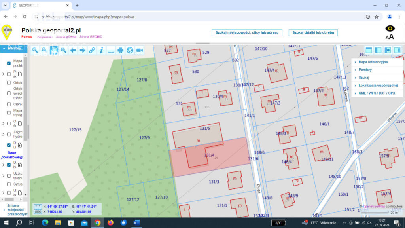
Task: Click the link/share map icon
Action: pyautogui.click(x=92, y=50)
